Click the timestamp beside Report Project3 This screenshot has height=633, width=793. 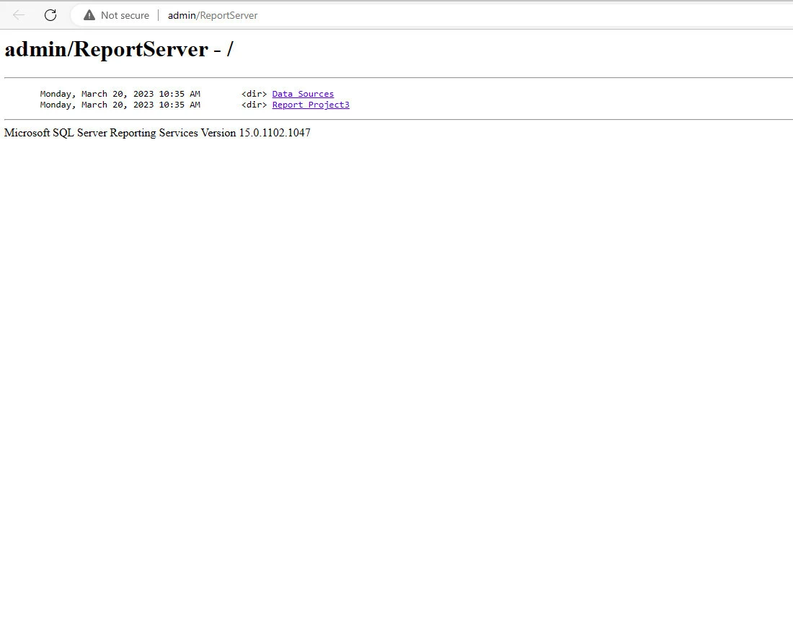(120, 105)
